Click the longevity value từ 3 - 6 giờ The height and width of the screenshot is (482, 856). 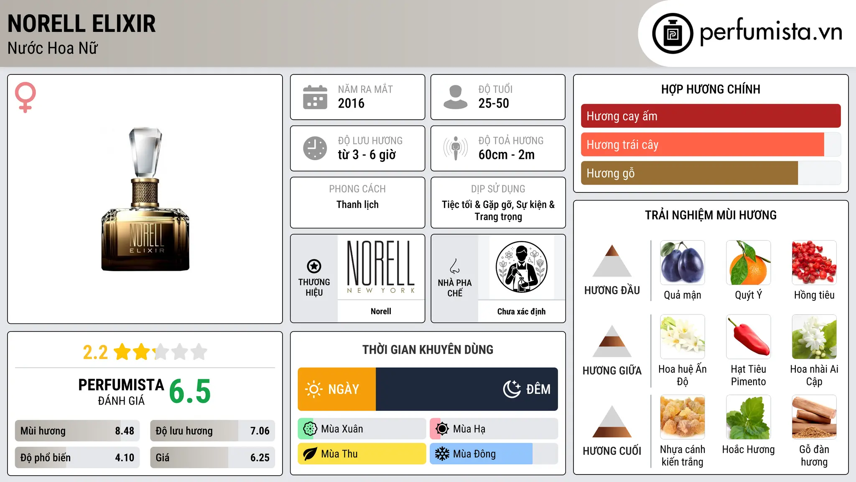(x=367, y=155)
